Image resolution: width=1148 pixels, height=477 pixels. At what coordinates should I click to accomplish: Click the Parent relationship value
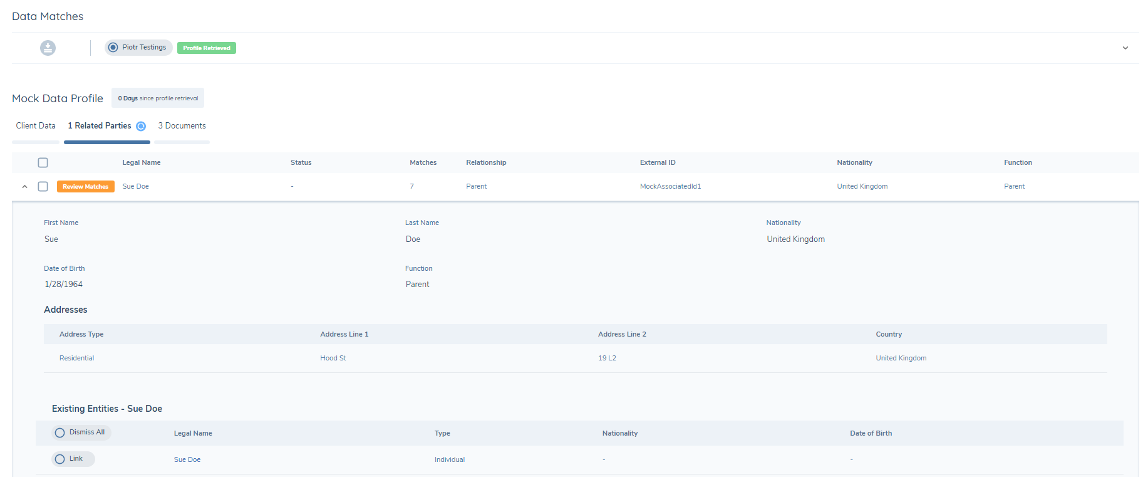pos(476,187)
